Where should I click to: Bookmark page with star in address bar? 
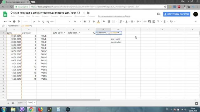165,7
